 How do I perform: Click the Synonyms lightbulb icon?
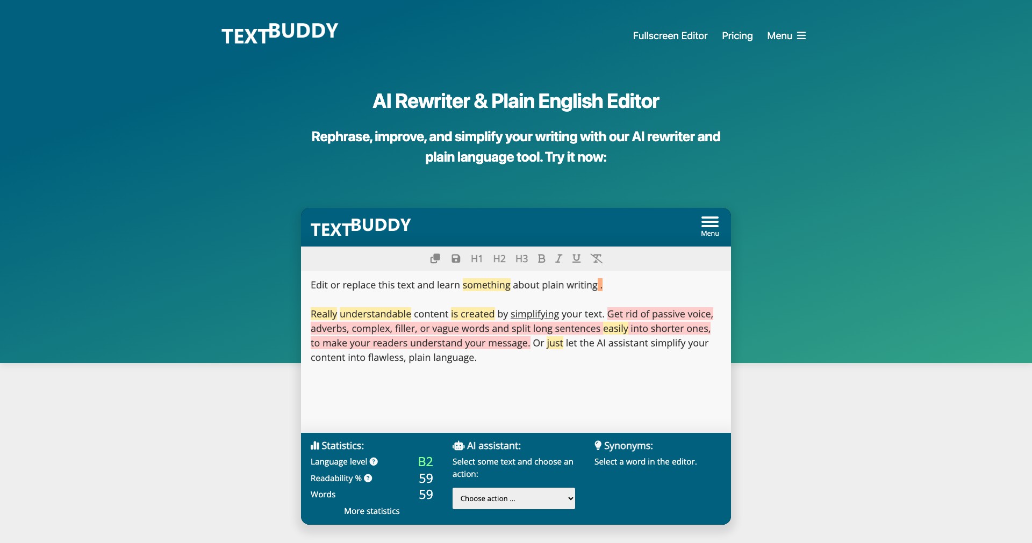(598, 446)
